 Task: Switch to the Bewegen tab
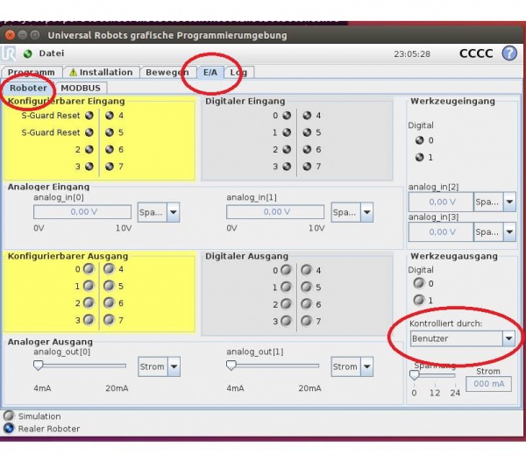pyautogui.click(x=167, y=73)
